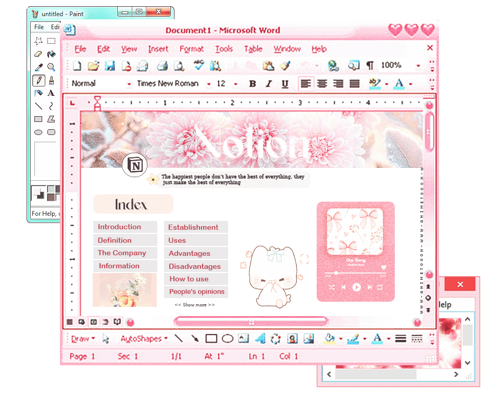Go to the Definition index link
This screenshot has height=396, width=500.
coord(126,240)
